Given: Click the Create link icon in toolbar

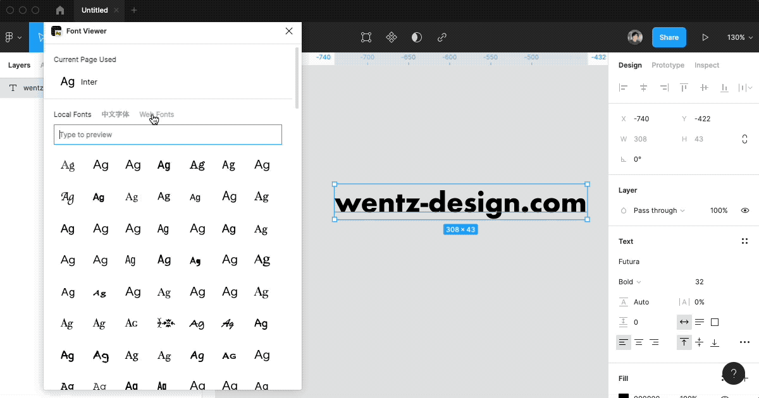Looking at the screenshot, I should [441, 37].
